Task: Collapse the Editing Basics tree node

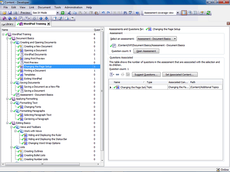Action: [7, 123]
